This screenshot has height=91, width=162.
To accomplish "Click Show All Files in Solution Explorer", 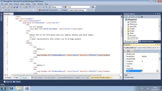I will (x=129, y=17).
